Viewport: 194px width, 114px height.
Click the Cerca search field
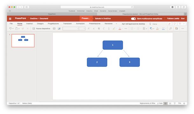tap(155, 24)
